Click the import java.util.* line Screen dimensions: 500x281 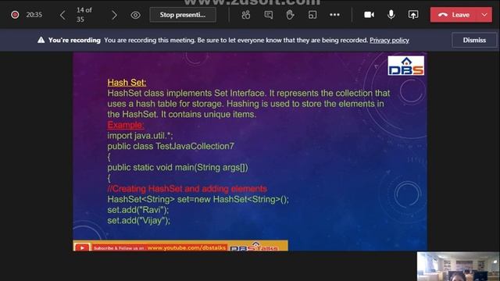140,136
